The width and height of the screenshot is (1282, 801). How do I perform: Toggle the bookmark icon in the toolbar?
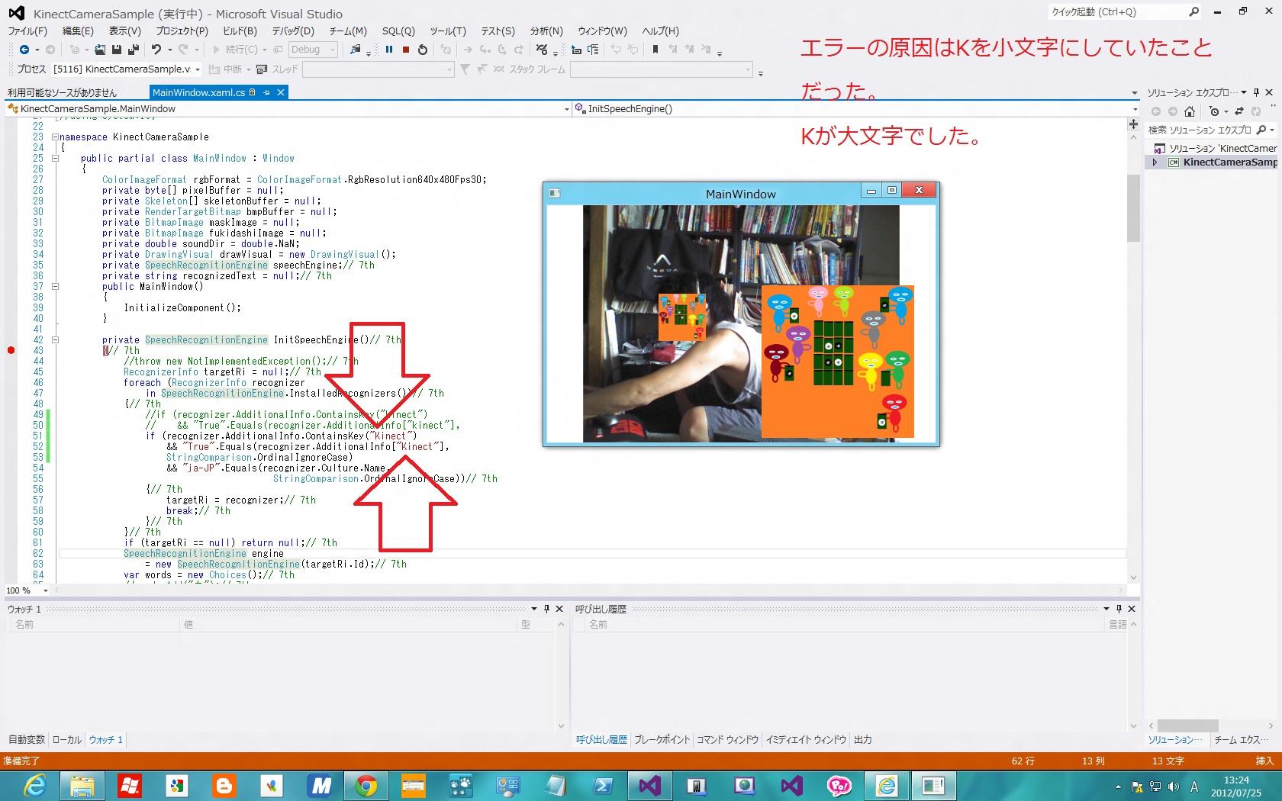coord(655,50)
